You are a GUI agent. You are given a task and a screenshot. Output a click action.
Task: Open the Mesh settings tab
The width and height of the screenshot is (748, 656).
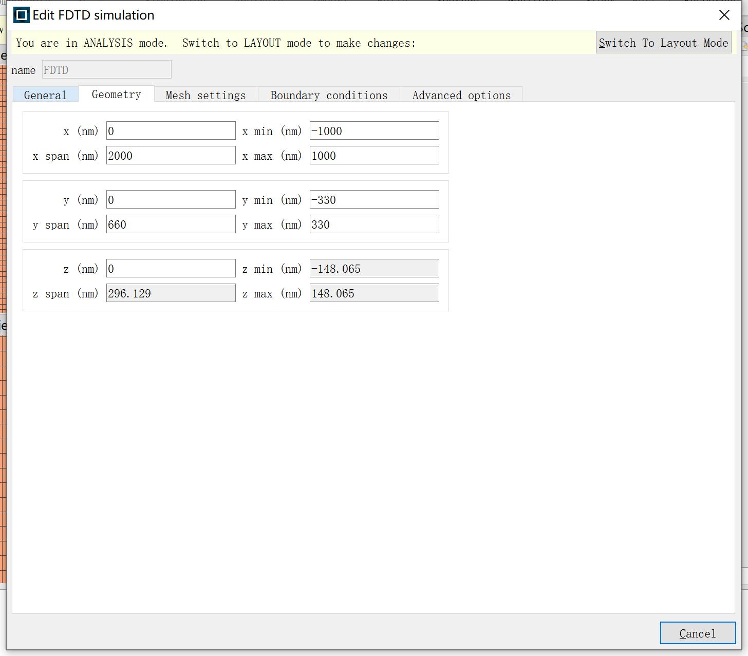click(205, 95)
